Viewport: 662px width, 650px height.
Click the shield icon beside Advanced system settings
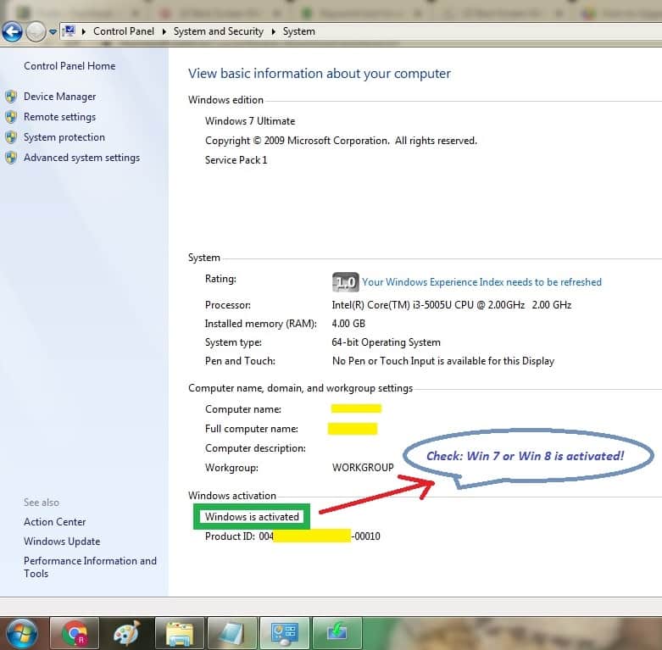tap(11, 158)
